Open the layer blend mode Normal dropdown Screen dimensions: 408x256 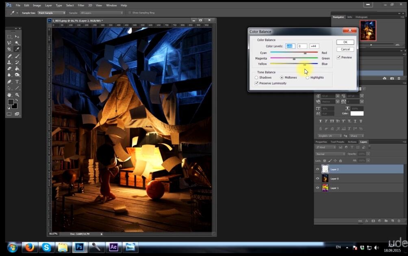click(330, 154)
